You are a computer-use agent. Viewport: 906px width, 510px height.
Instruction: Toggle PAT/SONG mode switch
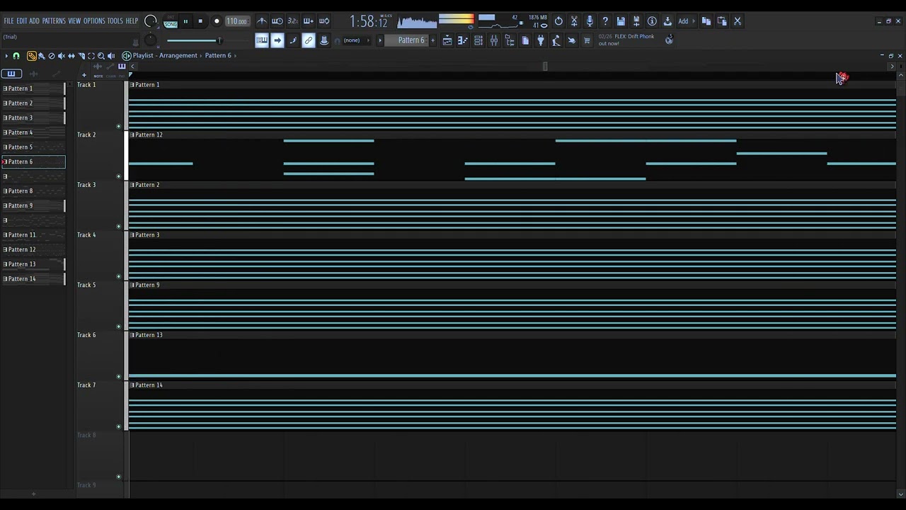click(x=171, y=22)
